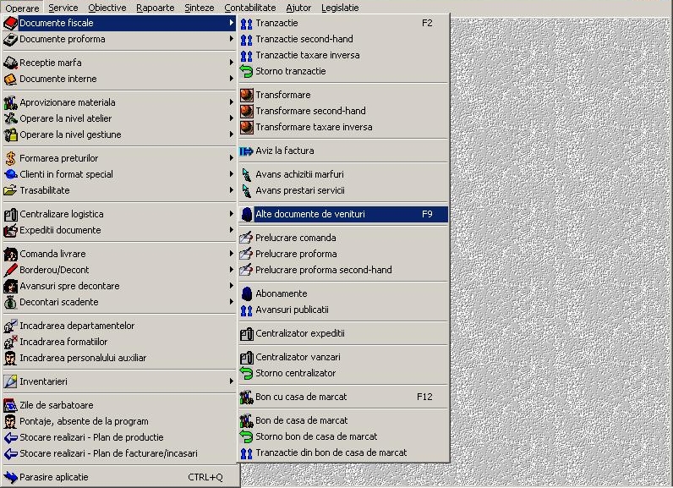Viewport: 673px width, 488px height.
Task: Select Zile de sarbatoare menu entry
Action: pos(56,406)
